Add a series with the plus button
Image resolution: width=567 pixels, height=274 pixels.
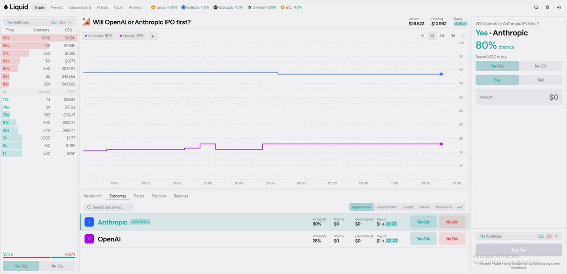coord(153,36)
